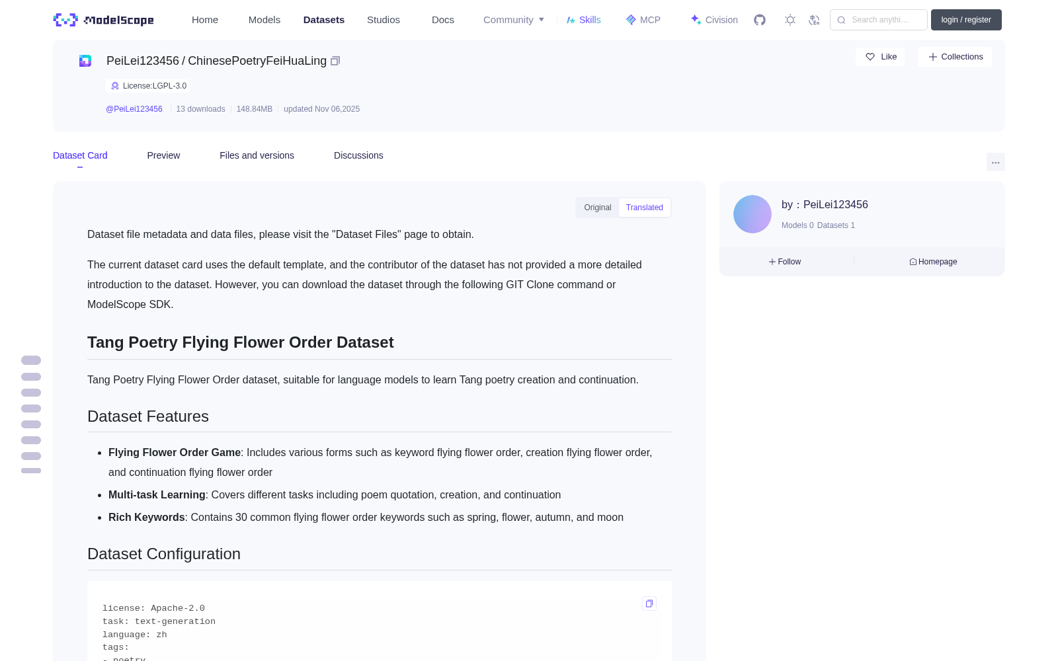Screen dimensions: 1058x661
Task: Click the task: text-generation code line
Action: click(x=159, y=621)
